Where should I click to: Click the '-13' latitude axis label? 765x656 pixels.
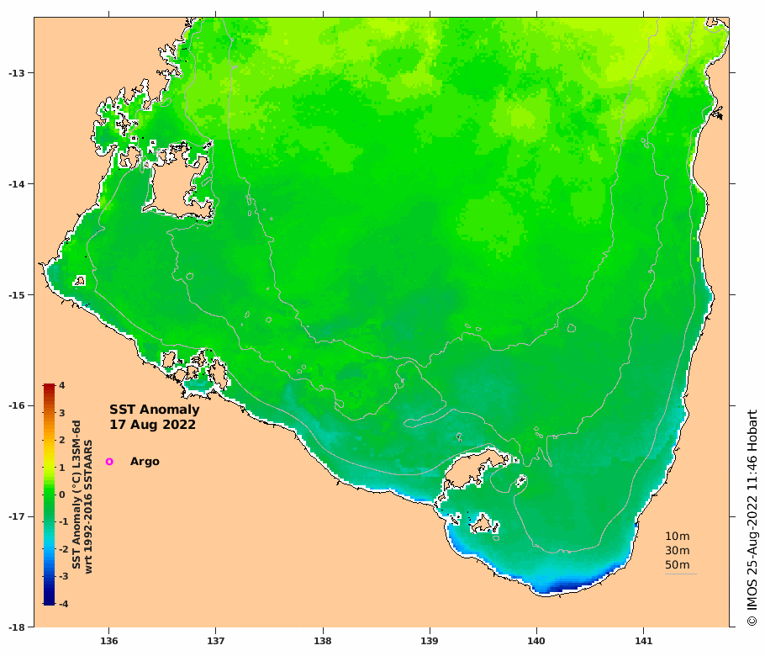(x=17, y=73)
